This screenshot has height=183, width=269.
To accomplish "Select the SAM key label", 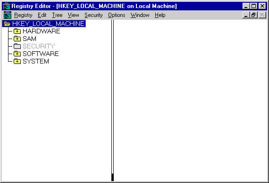I will (30, 39).
